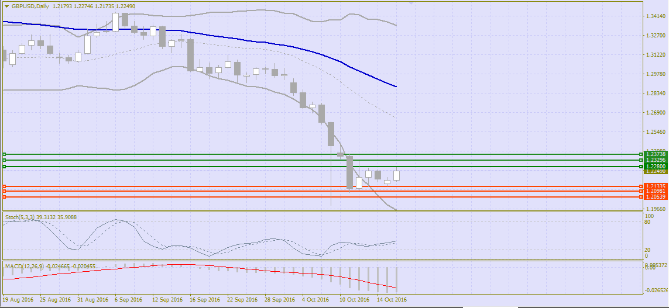Click the current price label 1.22490
The image size is (669, 308).
(656, 171)
